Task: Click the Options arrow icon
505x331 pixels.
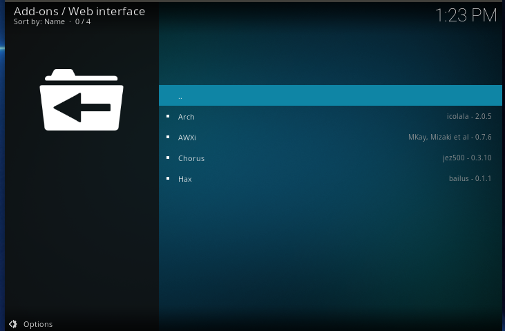Action: point(13,324)
